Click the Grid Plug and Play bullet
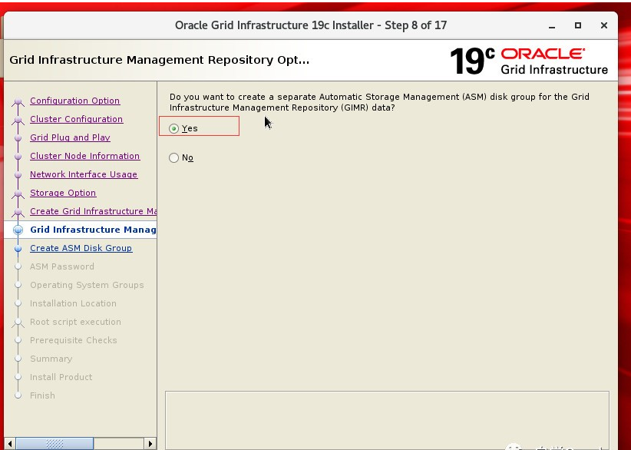The image size is (631, 450). click(18, 138)
